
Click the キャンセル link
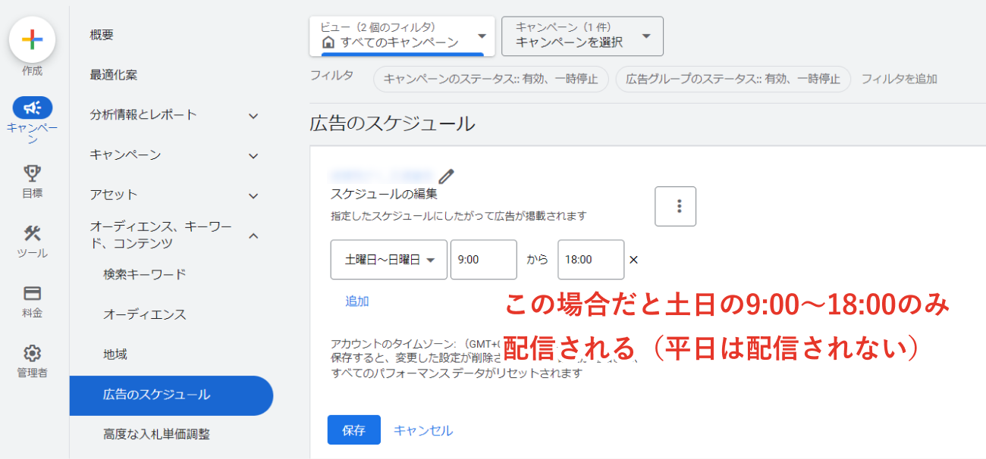tap(423, 430)
